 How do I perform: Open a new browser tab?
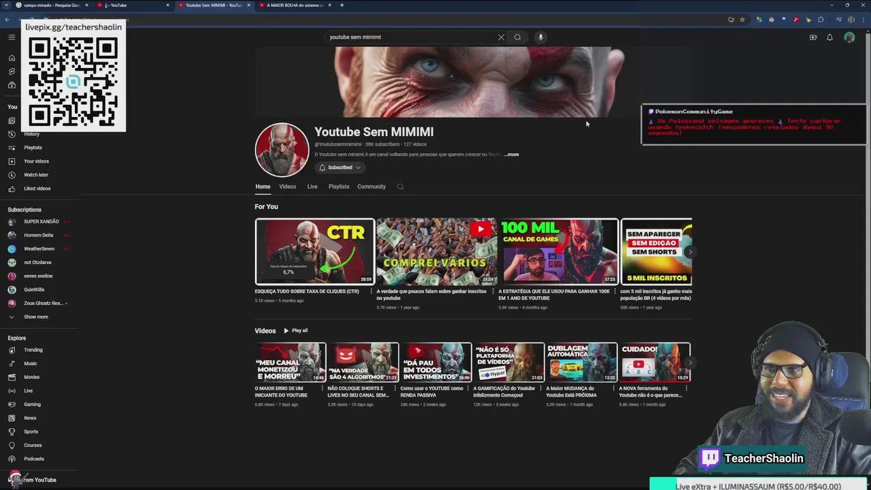point(342,5)
